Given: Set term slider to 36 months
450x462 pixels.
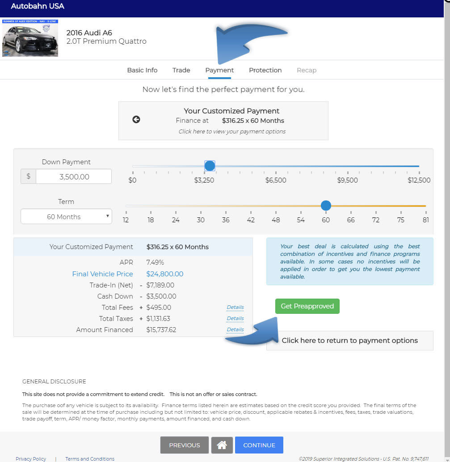Looking at the screenshot, I should click(x=226, y=206).
